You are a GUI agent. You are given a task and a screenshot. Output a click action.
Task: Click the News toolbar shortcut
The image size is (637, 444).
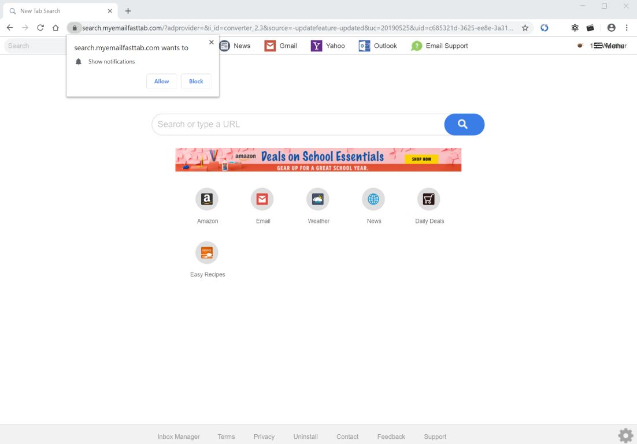235,46
